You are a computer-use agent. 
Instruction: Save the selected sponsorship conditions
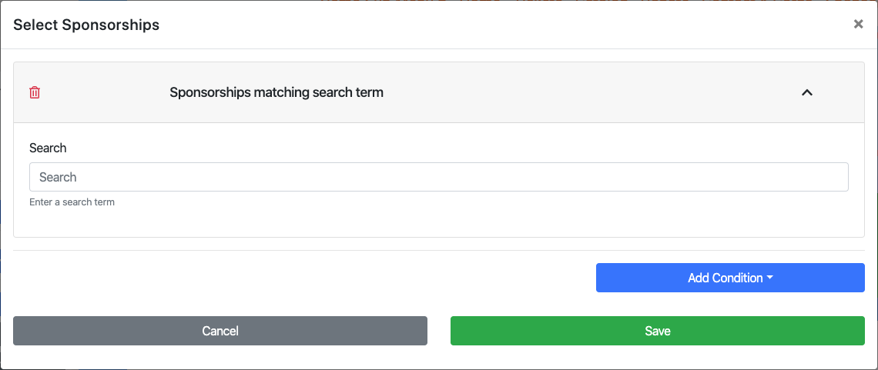[657, 331]
